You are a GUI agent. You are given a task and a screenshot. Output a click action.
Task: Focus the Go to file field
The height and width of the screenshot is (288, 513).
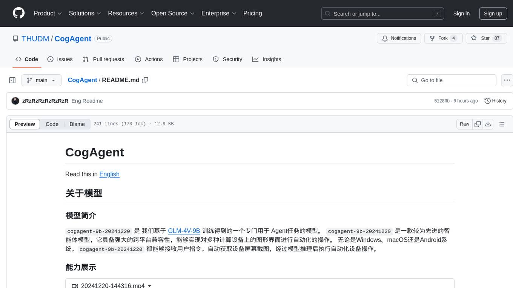pyautogui.click(x=452, y=80)
